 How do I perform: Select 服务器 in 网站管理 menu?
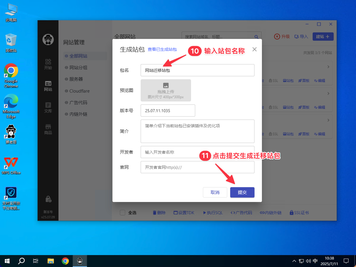click(x=85, y=79)
